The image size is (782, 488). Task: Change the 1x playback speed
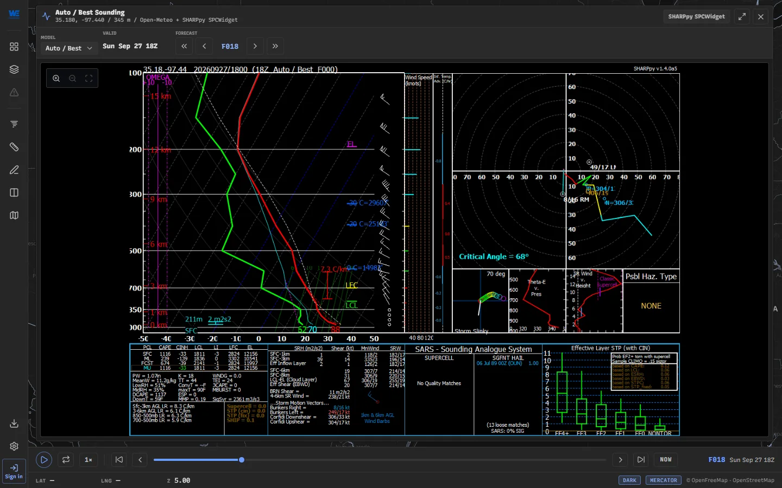pos(89,460)
